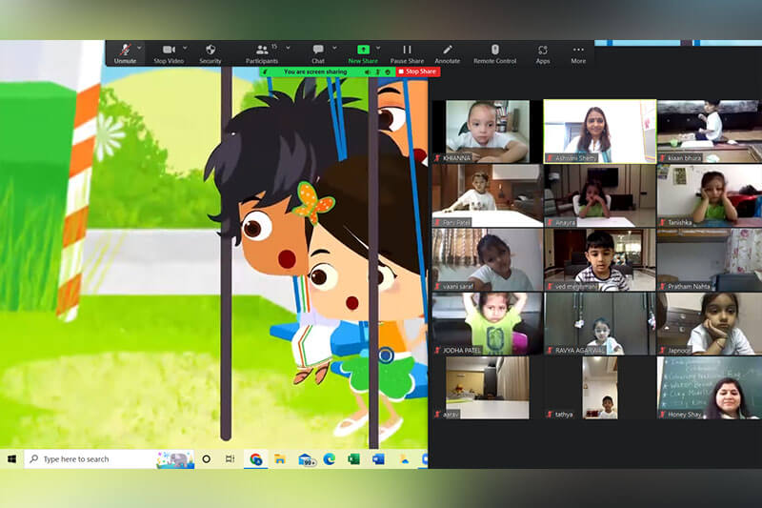Open Task View on taskbar
762x508 pixels.
pyautogui.click(x=231, y=458)
